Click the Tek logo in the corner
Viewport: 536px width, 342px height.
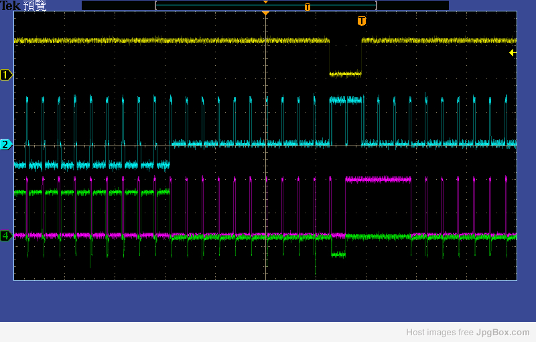click(x=11, y=6)
